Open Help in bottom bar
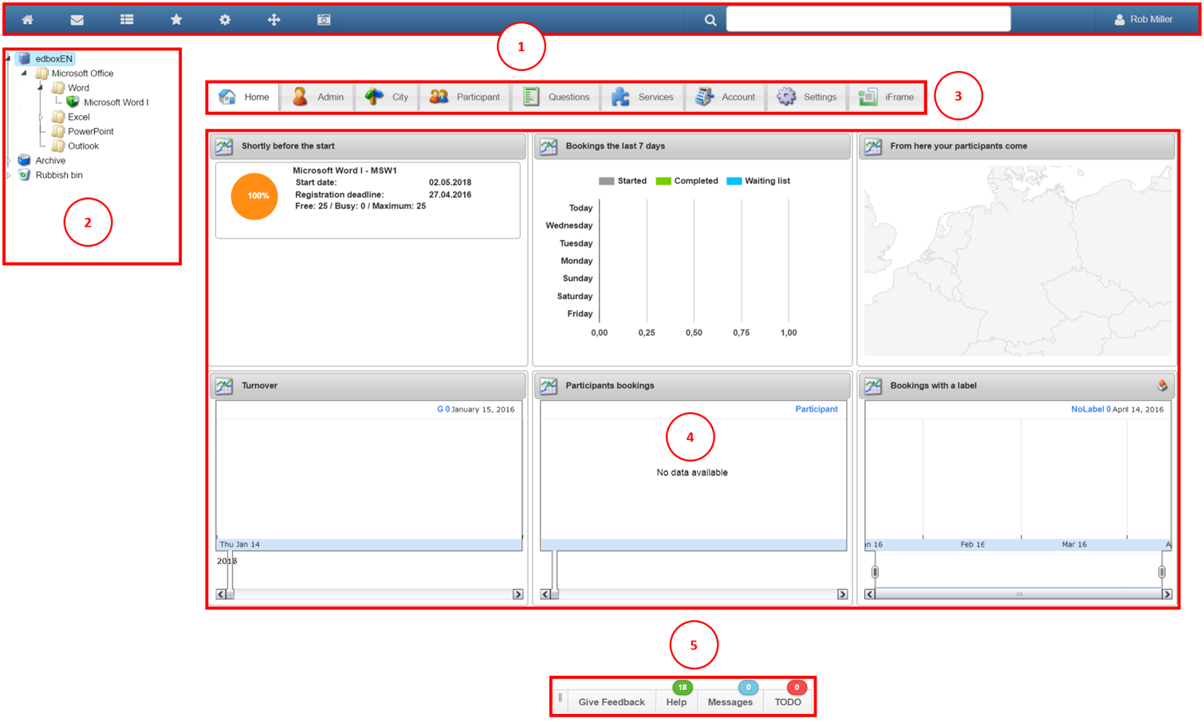 pyautogui.click(x=676, y=702)
